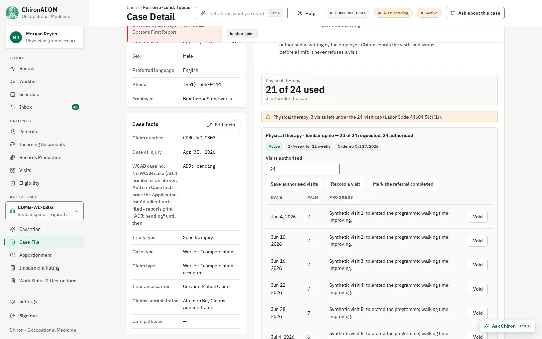Click the ADJ: pending badge

coord(393,13)
